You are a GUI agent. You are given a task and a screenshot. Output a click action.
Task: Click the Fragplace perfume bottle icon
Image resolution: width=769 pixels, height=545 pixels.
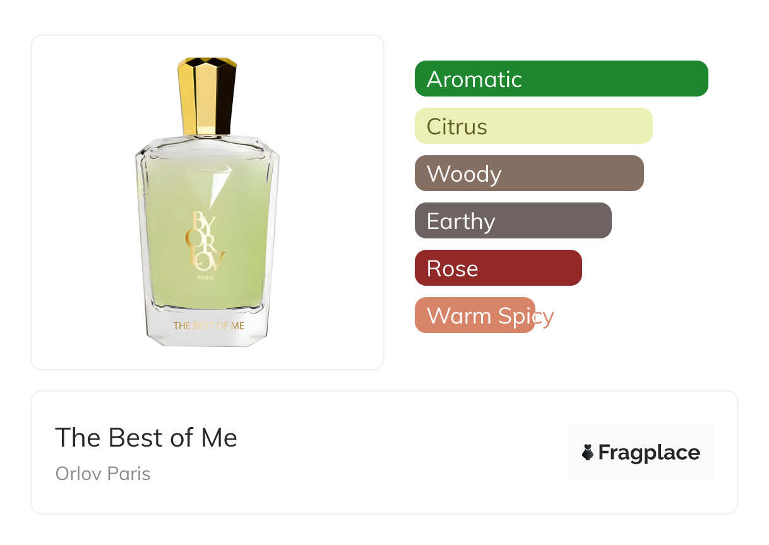588,453
